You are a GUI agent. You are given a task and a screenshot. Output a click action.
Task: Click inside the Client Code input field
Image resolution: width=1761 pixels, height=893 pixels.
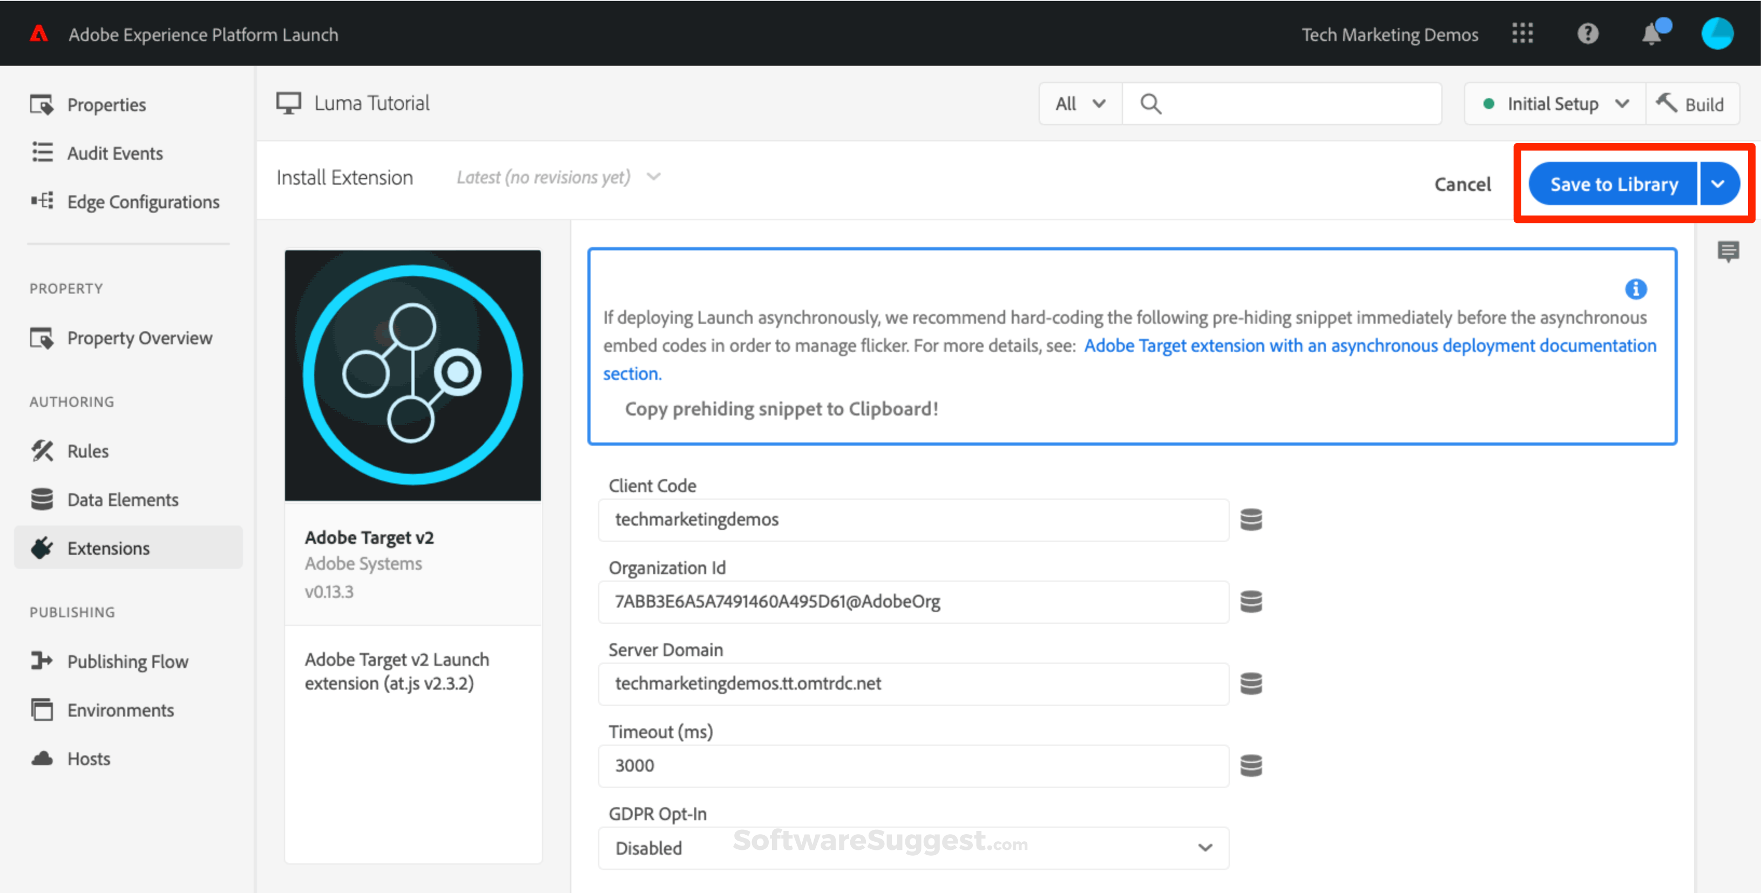click(x=913, y=519)
